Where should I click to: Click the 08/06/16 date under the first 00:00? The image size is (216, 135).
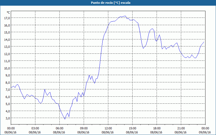[x=10, y=132]
